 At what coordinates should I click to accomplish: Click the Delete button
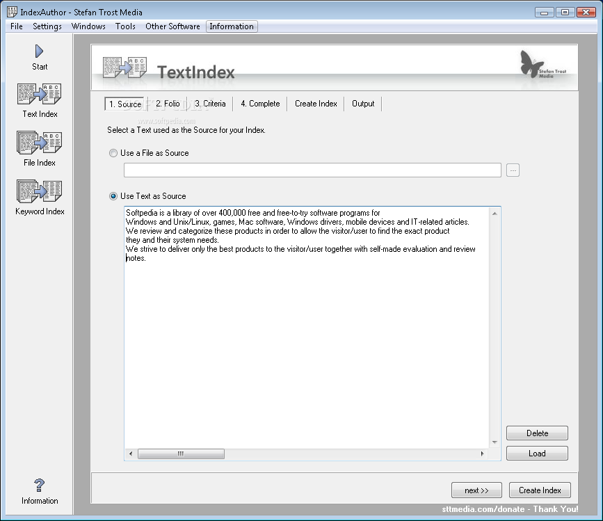(537, 433)
